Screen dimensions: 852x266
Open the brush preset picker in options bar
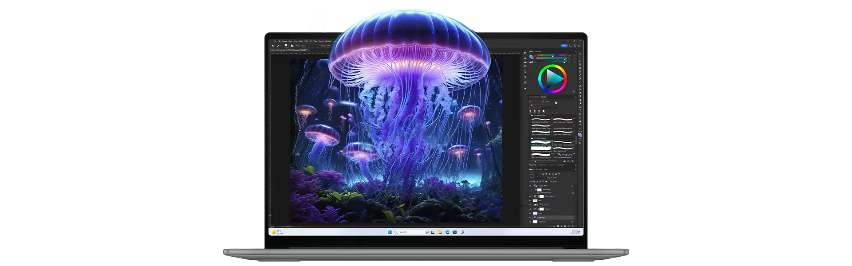pos(286,46)
